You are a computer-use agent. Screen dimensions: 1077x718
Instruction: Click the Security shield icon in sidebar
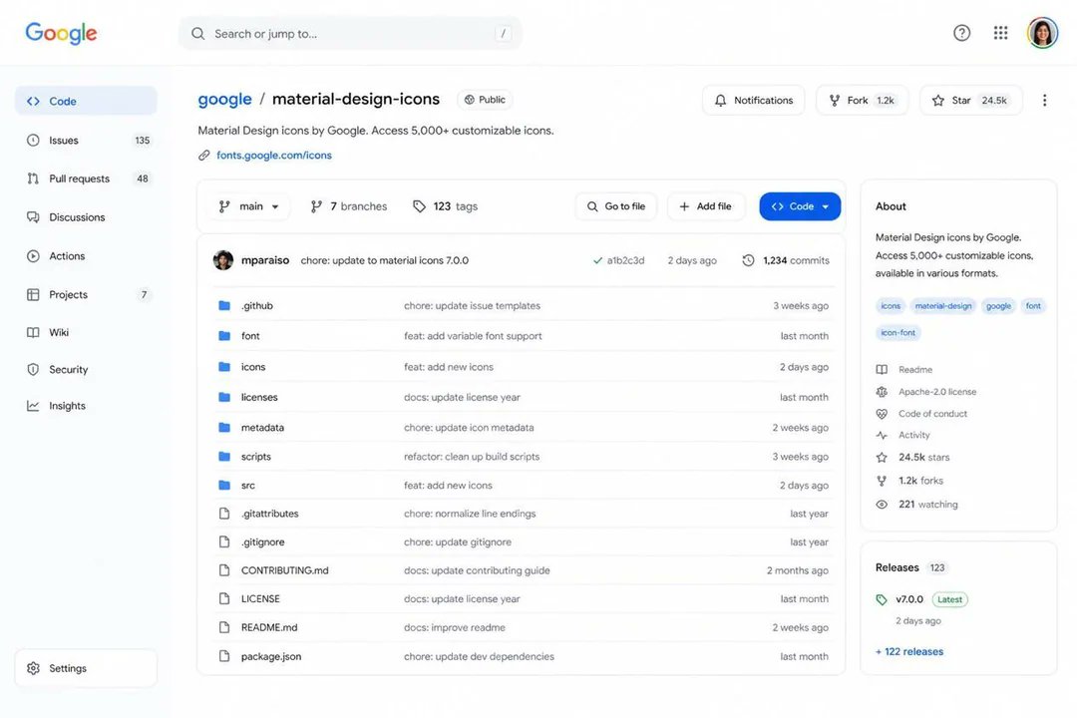click(33, 370)
